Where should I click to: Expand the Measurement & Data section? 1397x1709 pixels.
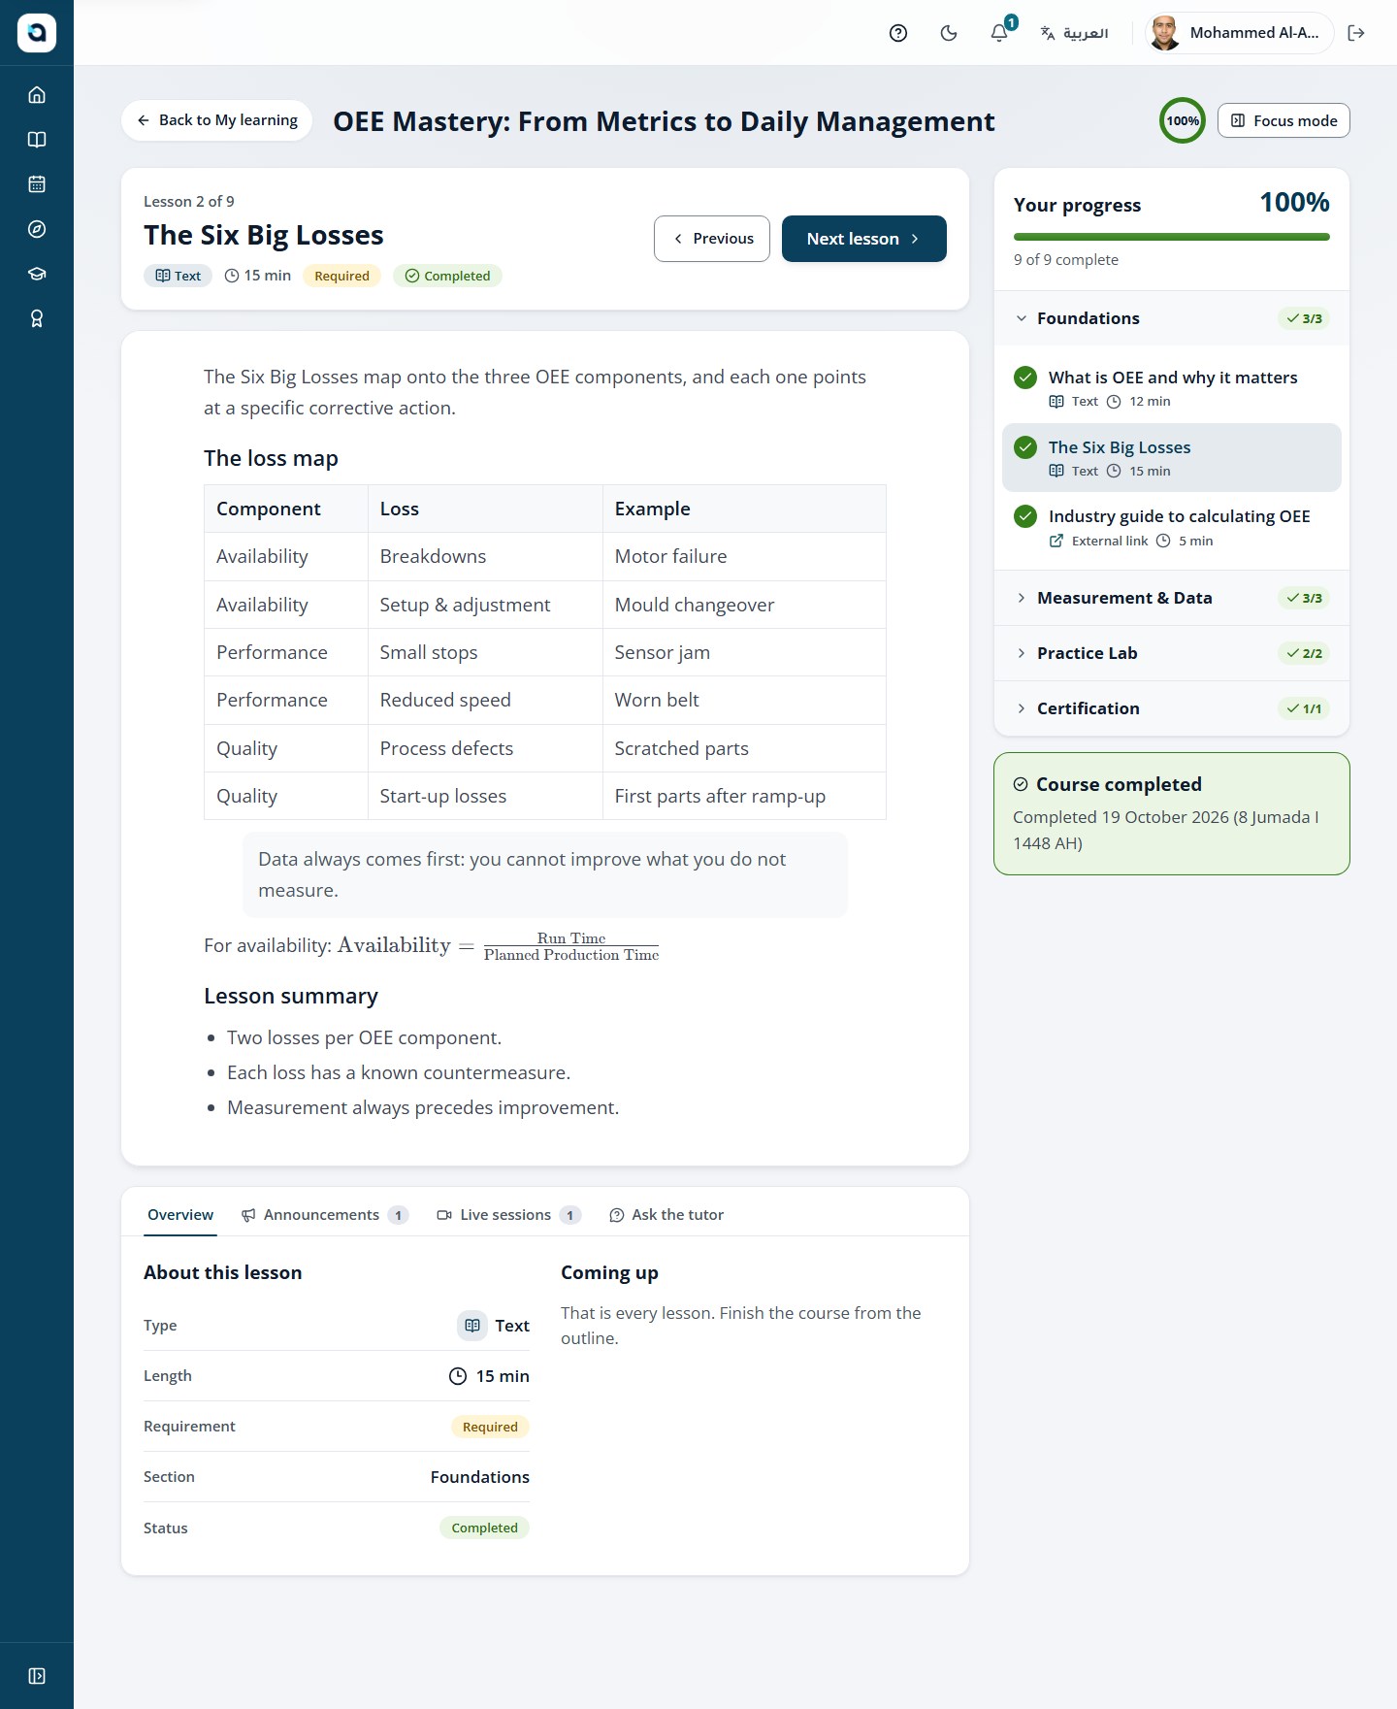click(1172, 598)
